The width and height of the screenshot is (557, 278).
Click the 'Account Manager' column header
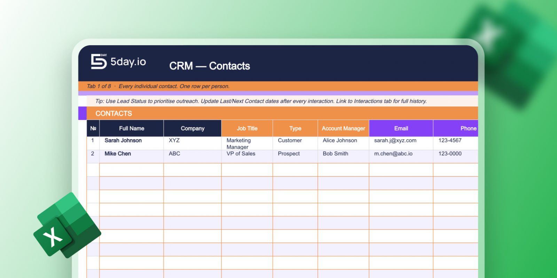(x=343, y=128)
